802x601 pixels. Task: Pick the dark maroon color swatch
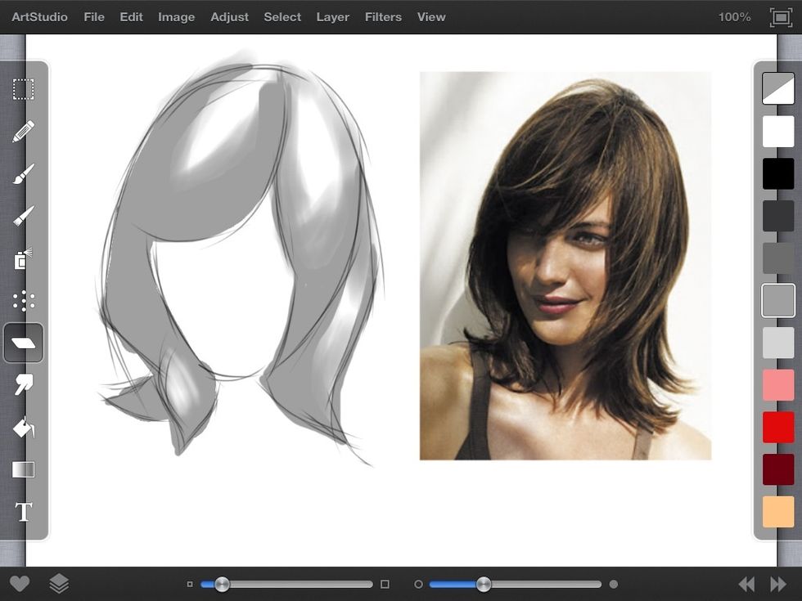click(x=778, y=469)
